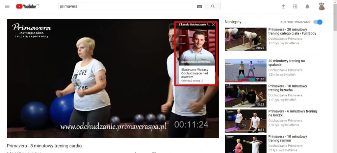
Task: Open title '20 minutowy trening na spalanie'
Action: [287, 63]
